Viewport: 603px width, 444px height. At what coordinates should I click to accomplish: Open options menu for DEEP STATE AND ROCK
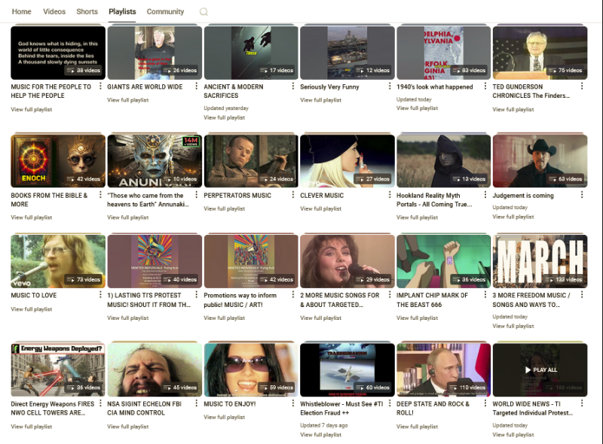pyautogui.click(x=485, y=403)
